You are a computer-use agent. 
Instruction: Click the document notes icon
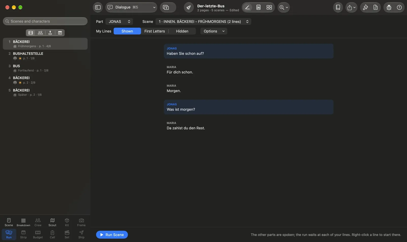click(375, 7)
